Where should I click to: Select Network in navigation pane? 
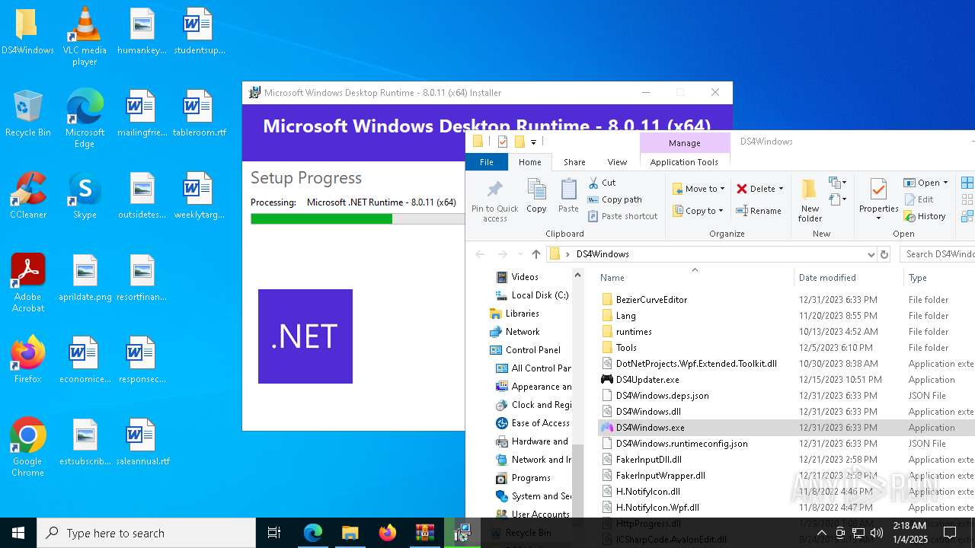coord(514,332)
